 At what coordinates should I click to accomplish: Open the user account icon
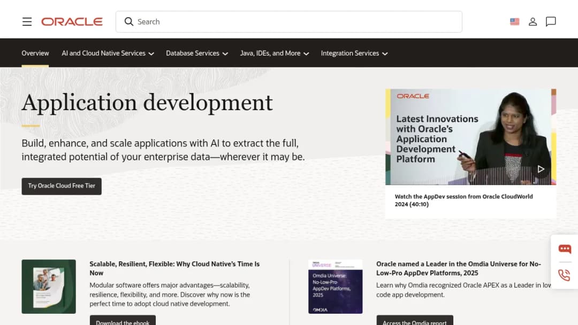pos(533,22)
